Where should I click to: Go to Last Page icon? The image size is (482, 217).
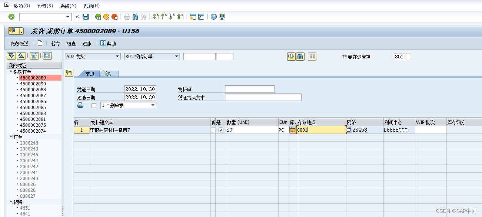[x=180, y=17]
